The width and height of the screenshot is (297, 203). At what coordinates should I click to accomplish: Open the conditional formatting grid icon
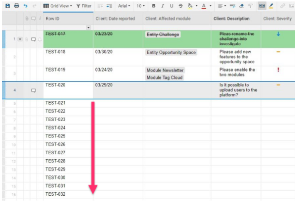pyautogui.click(x=262, y=6)
